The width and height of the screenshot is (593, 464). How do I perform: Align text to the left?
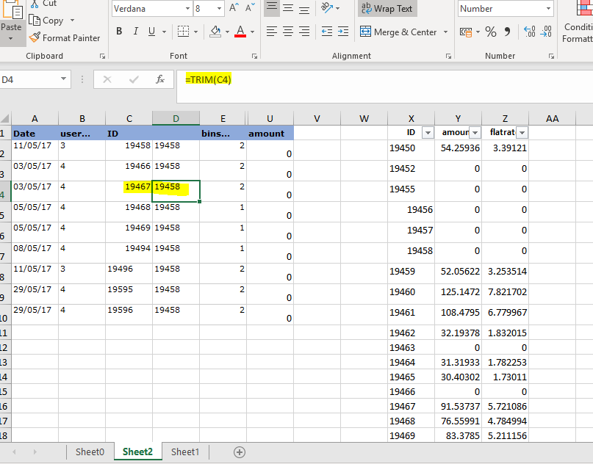272,32
